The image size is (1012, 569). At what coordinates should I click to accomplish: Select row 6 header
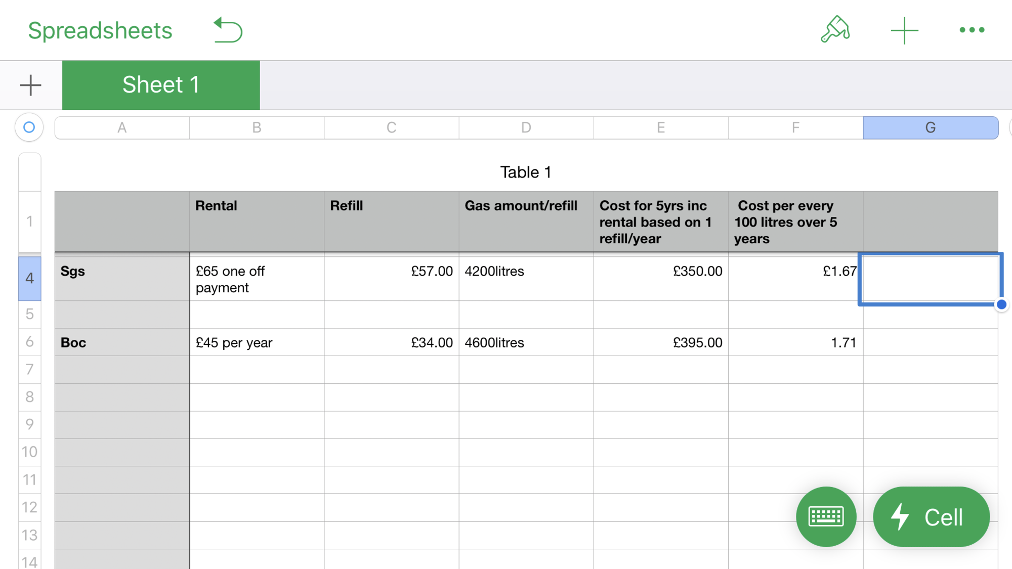click(30, 342)
